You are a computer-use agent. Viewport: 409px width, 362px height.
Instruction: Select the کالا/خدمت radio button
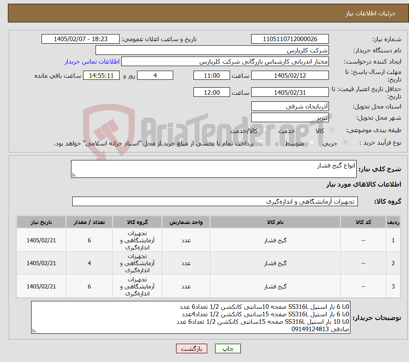pyautogui.click(x=265, y=129)
